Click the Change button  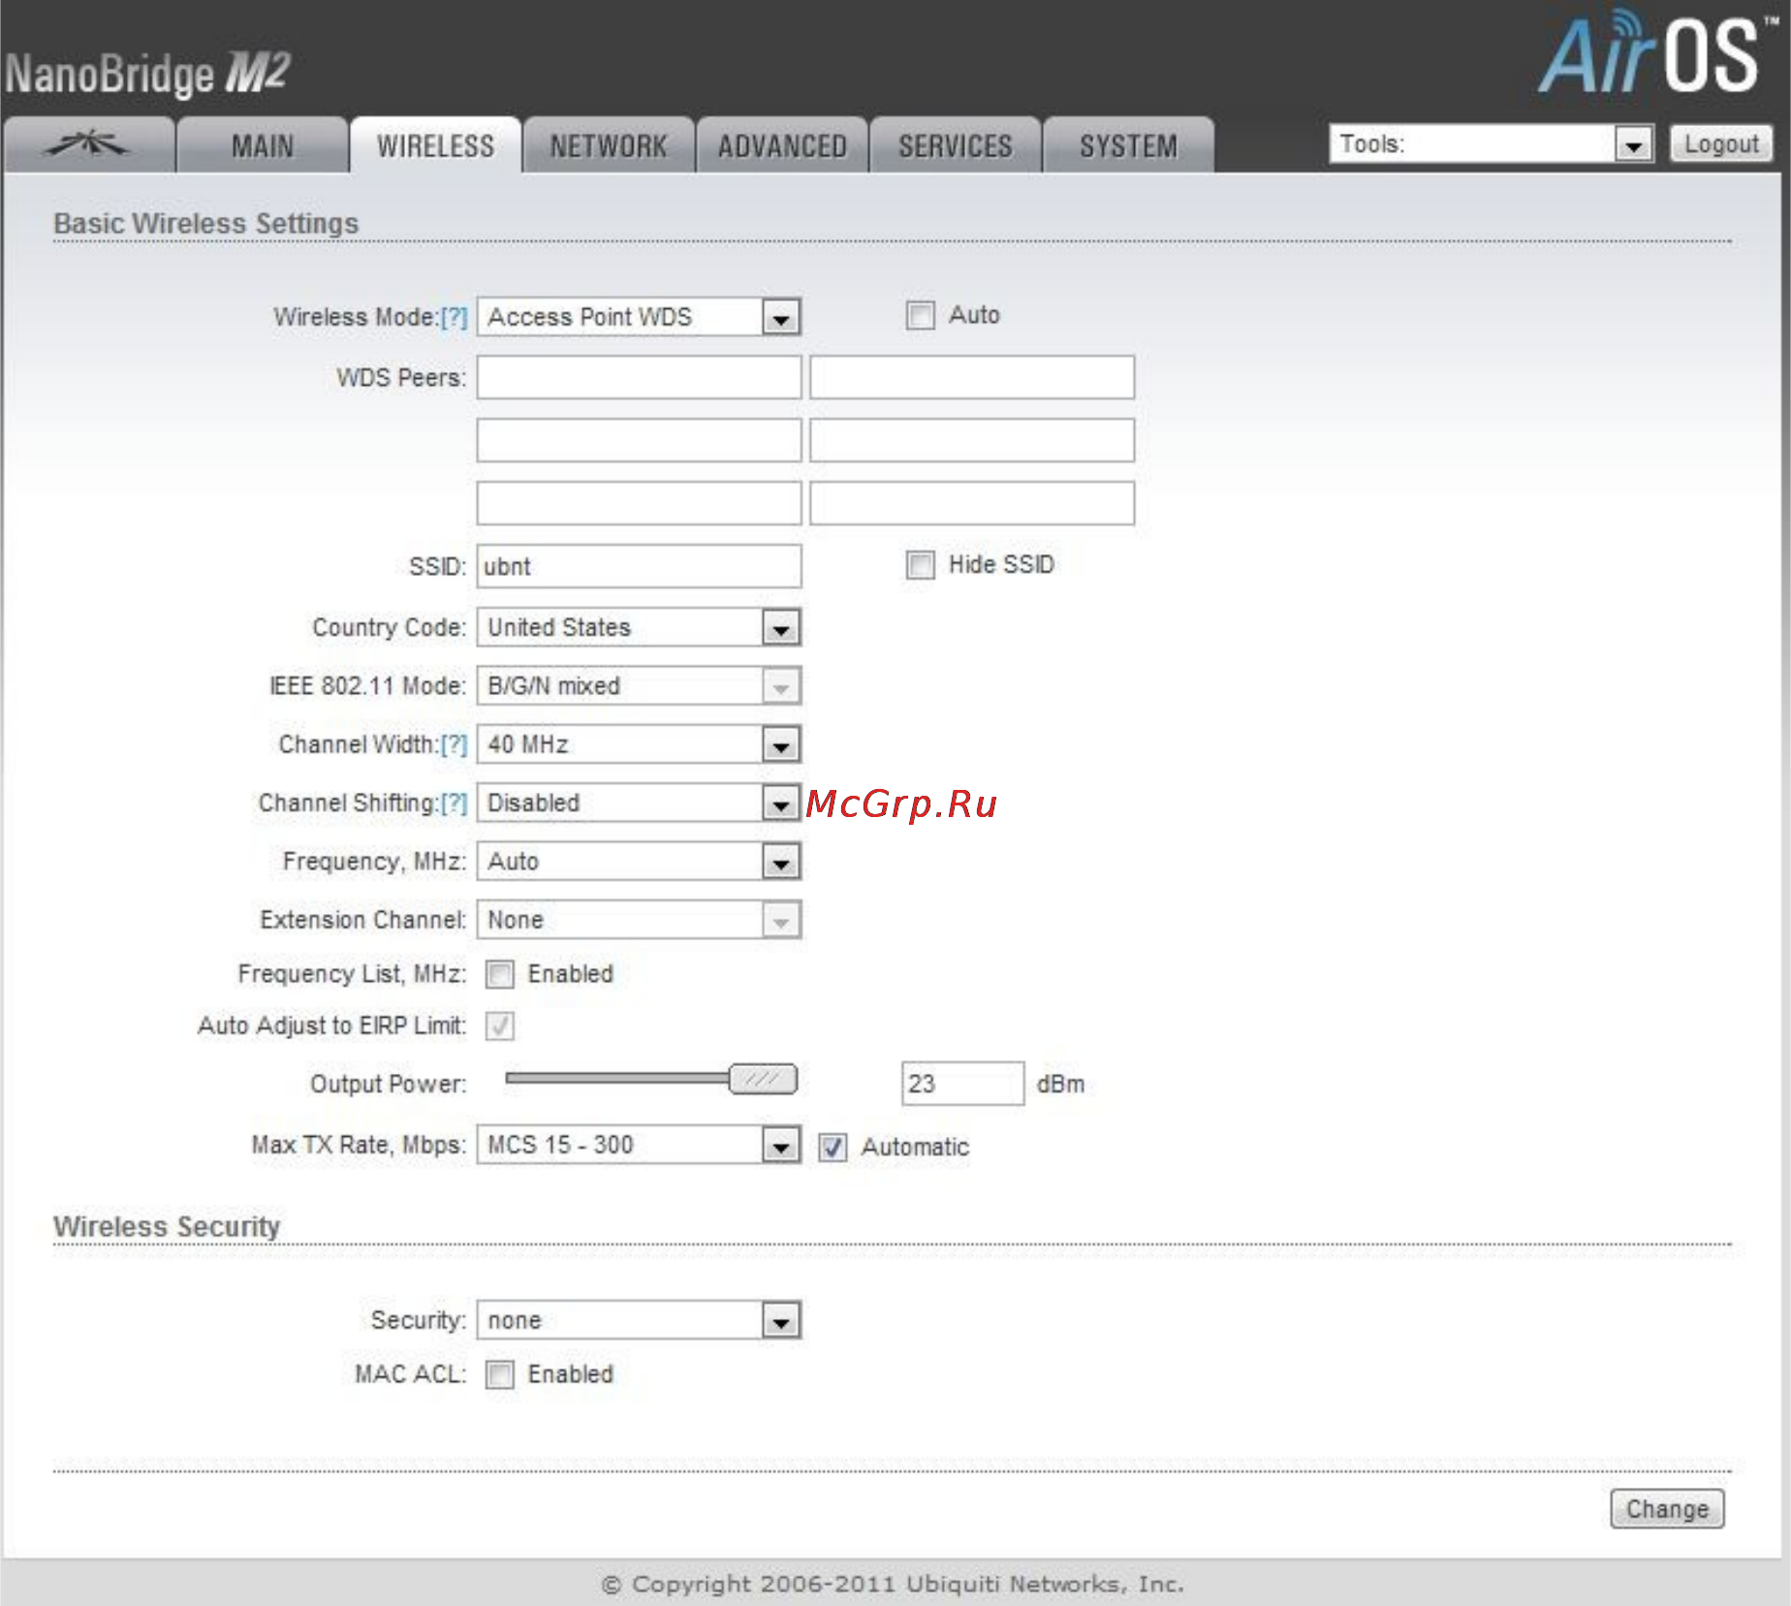pos(1667,1509)
